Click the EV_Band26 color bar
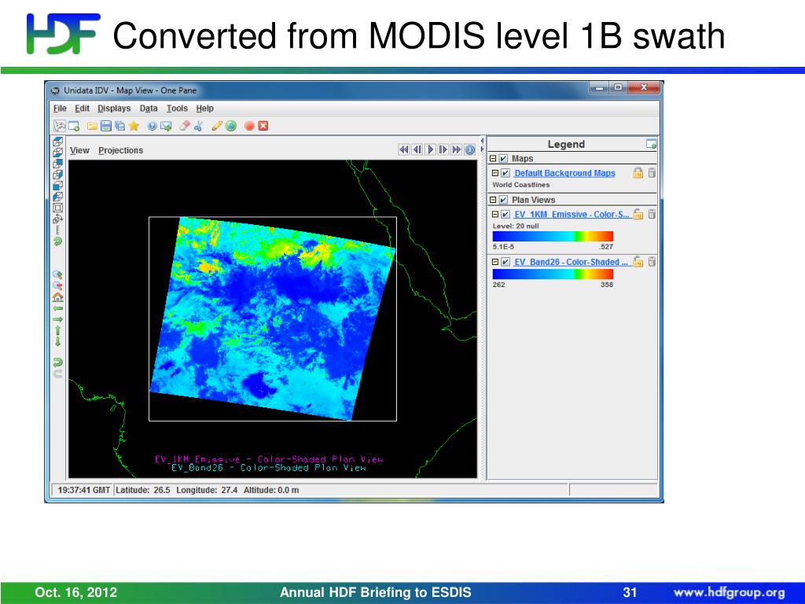This screenshot has height=604, width=805. (552, 274)
